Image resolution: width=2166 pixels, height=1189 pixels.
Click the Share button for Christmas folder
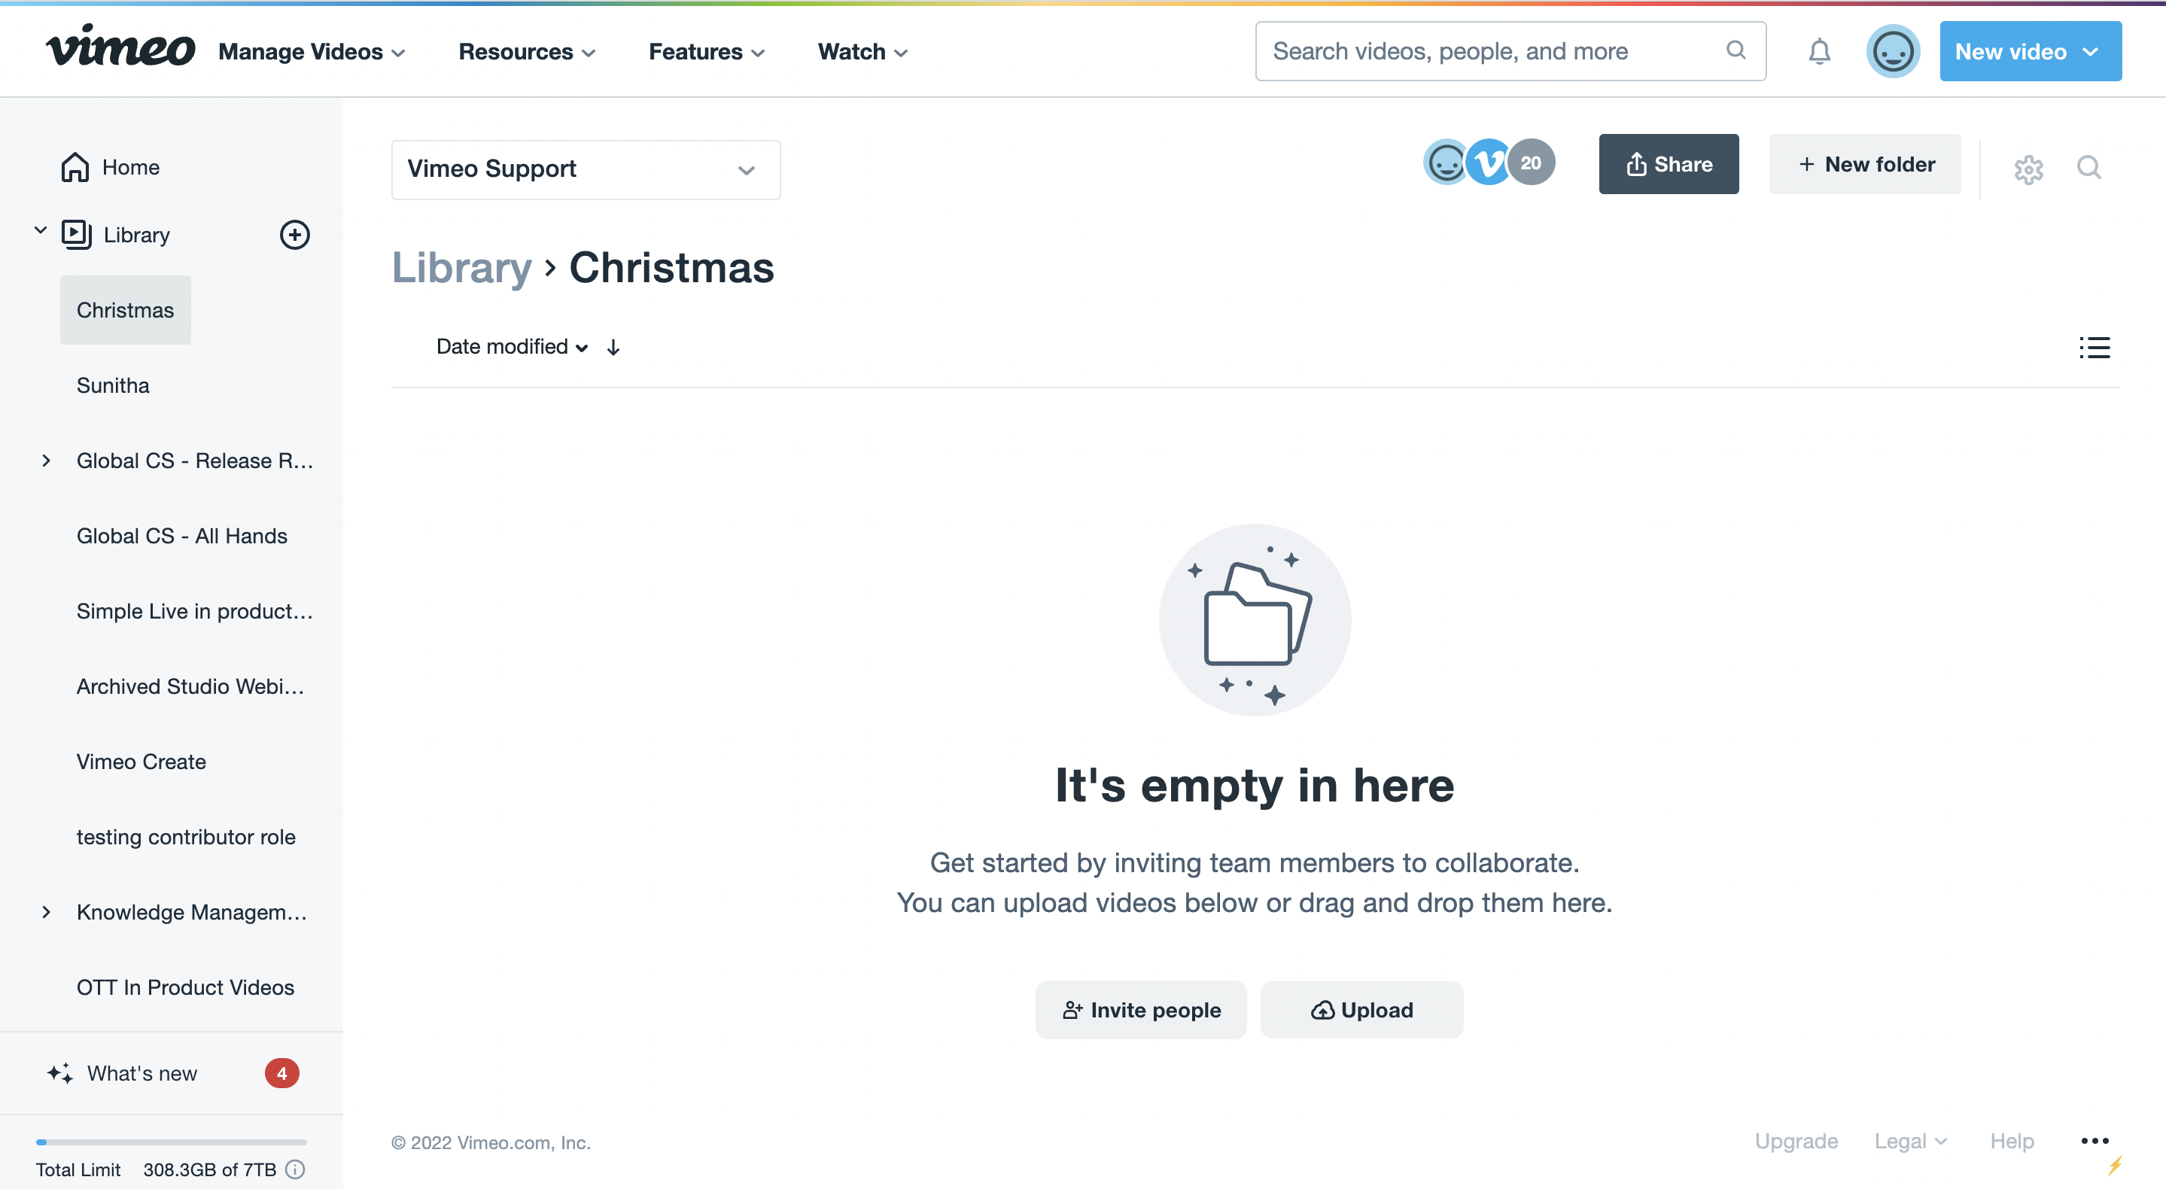1668,163
